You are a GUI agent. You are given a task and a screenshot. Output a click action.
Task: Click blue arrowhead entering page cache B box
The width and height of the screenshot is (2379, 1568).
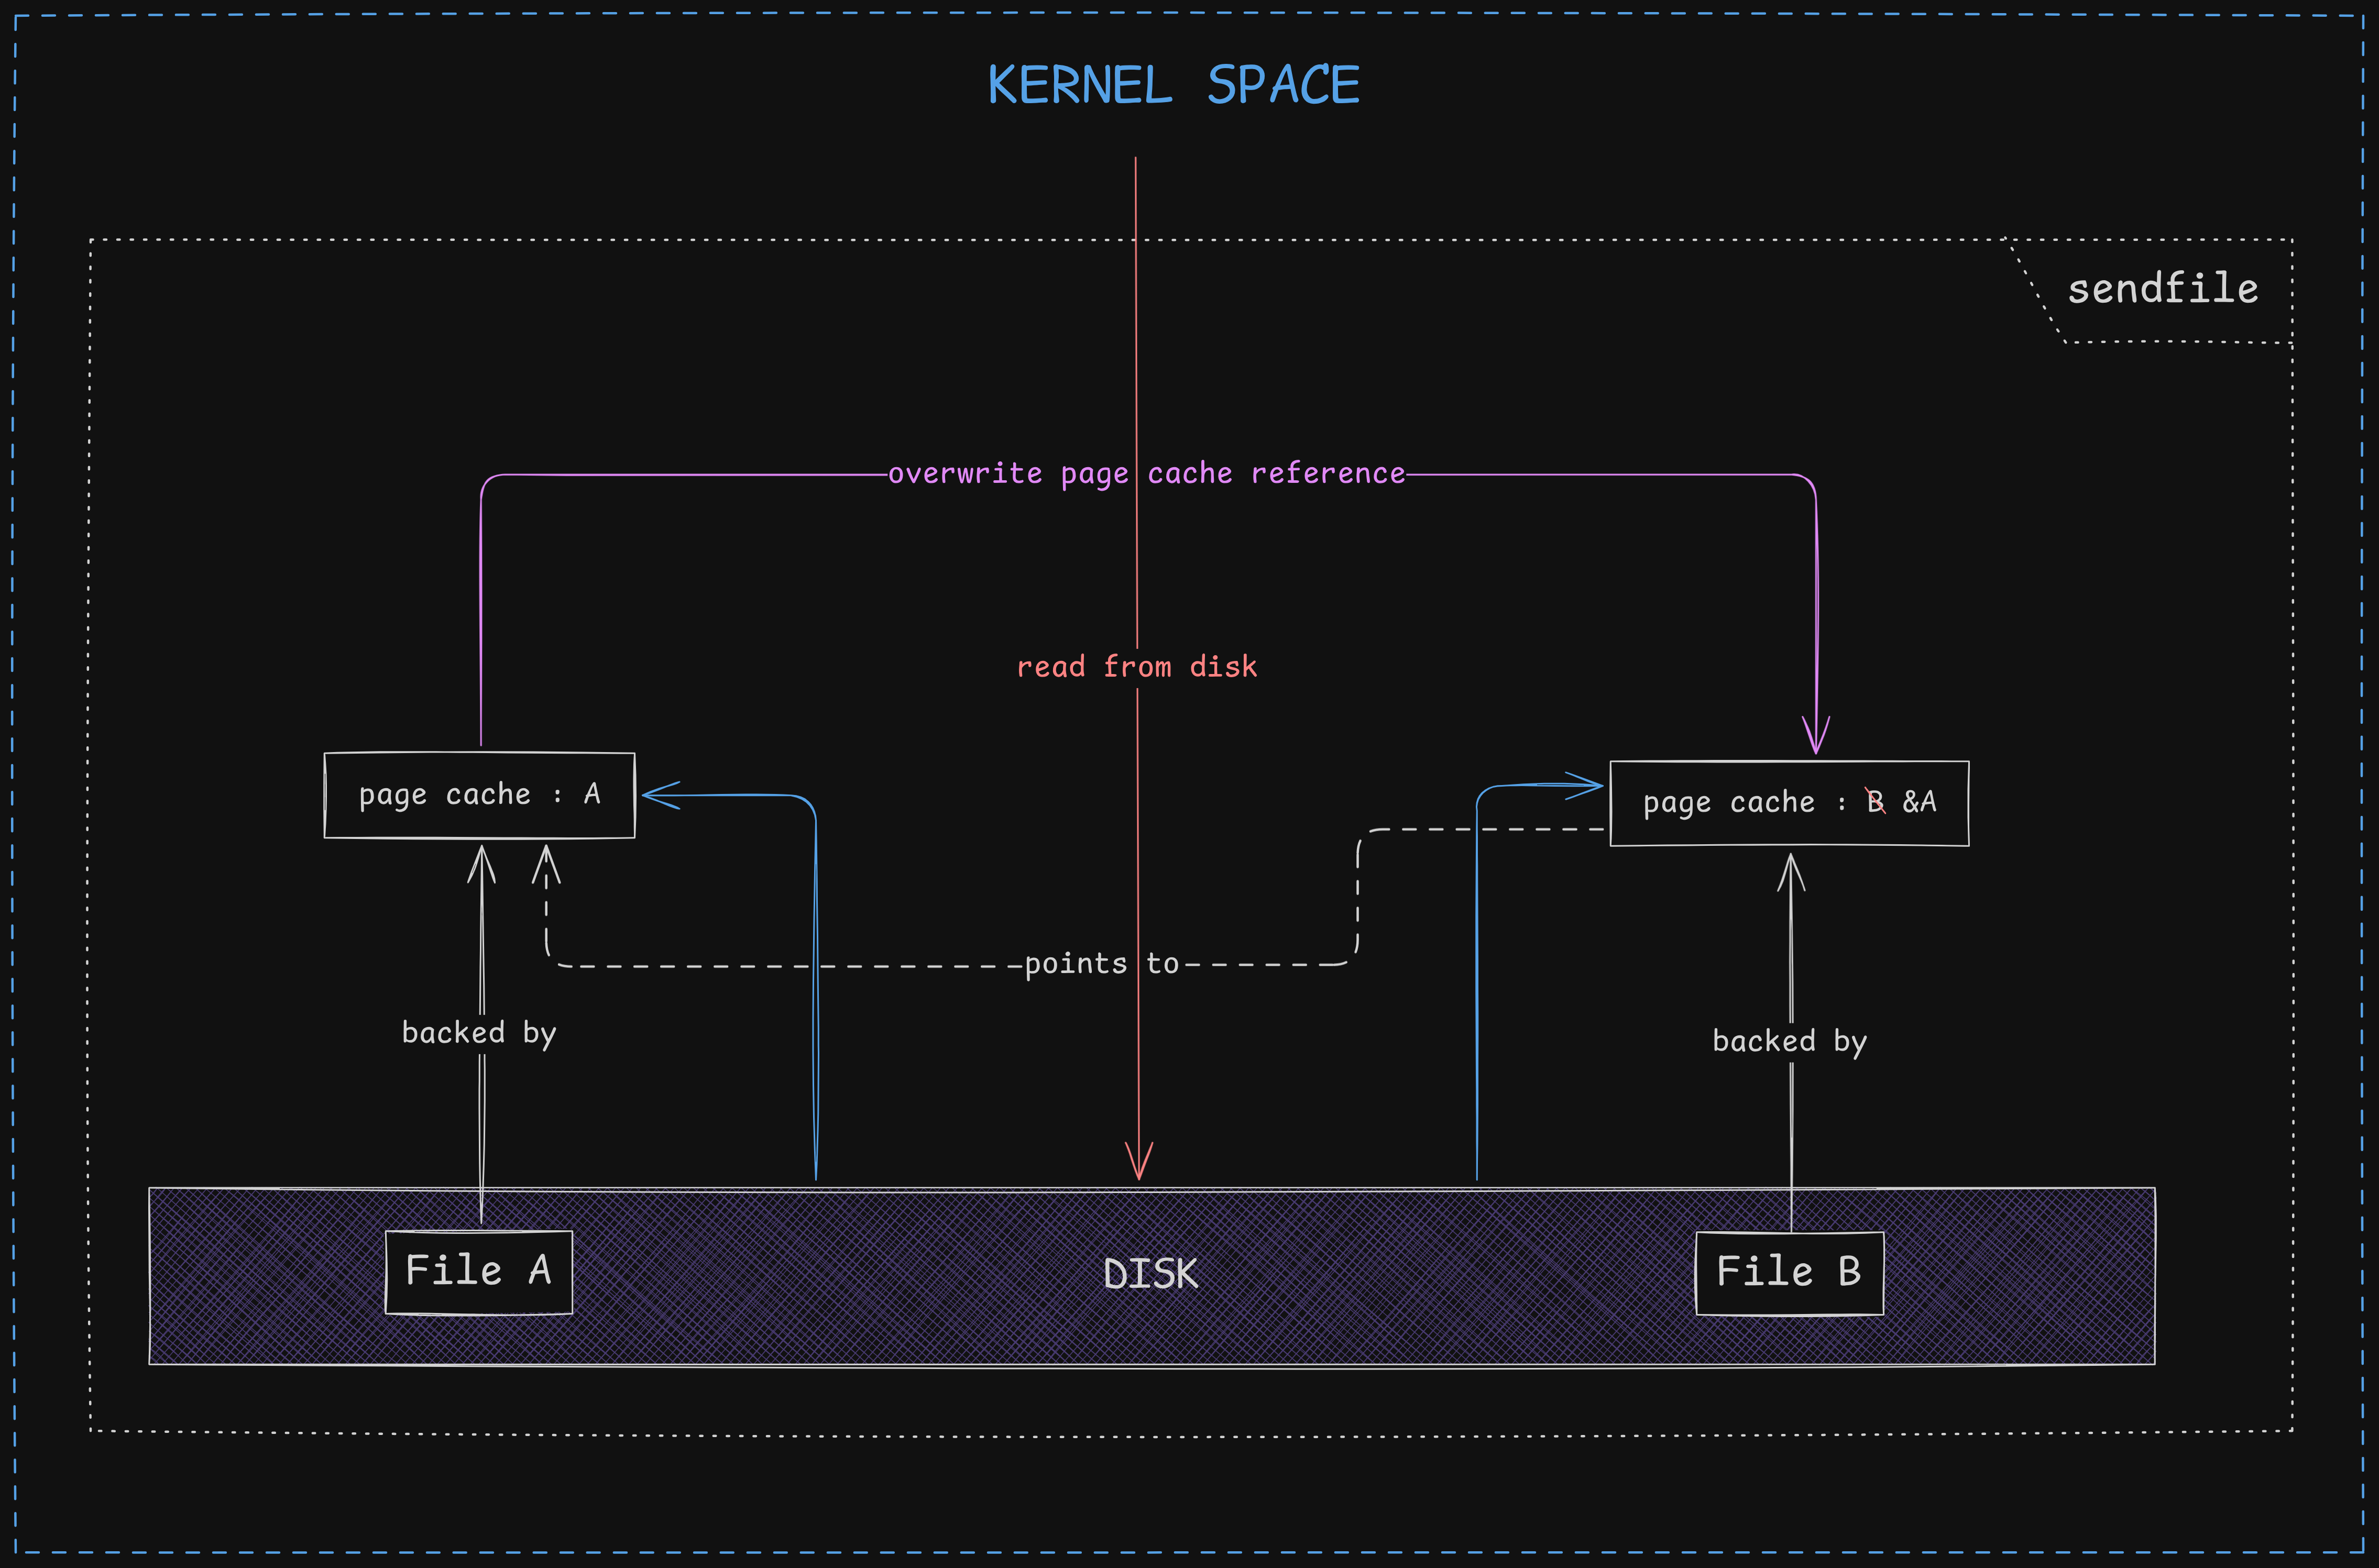tap(1588, 785)
